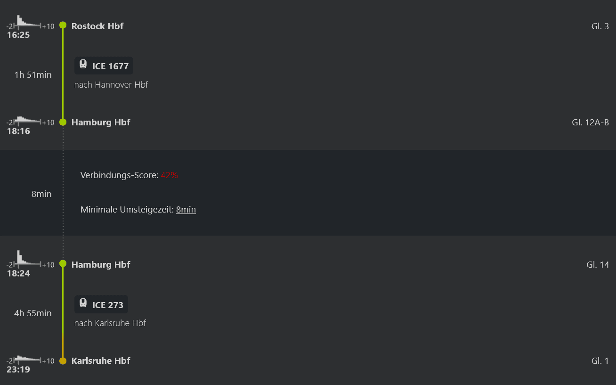Click the red 42% connection score
Screen dimensions: 616x385
click(169, 175)
